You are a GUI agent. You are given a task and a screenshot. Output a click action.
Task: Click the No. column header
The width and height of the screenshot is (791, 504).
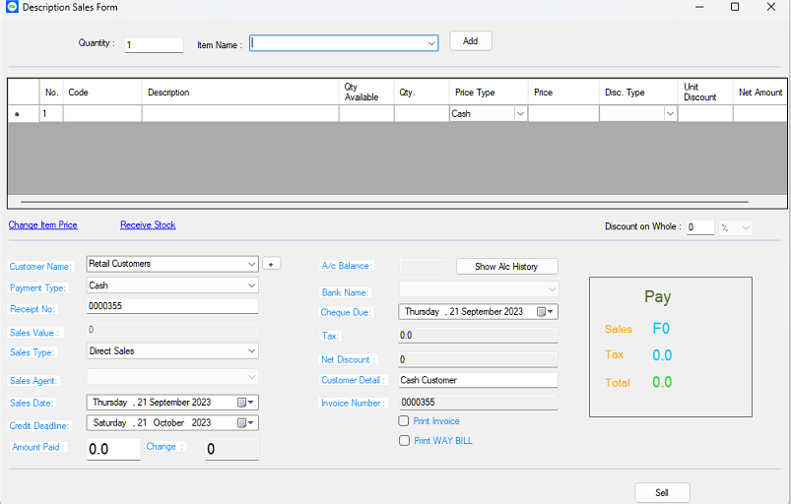coord(51,93)
